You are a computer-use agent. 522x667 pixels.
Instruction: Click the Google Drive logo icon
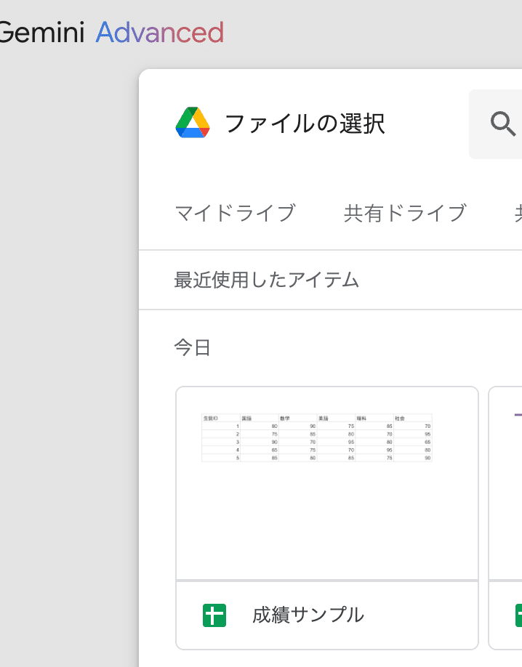(x=193, y=123)
